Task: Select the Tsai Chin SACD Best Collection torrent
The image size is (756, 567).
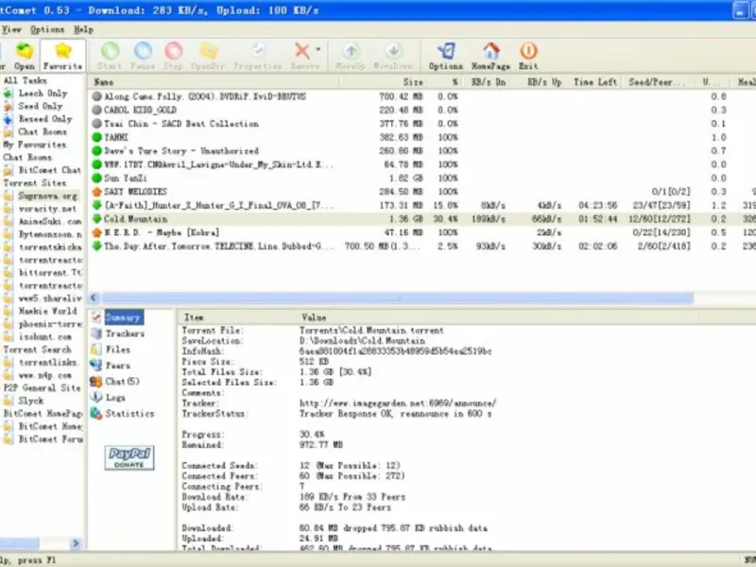Action: [x=421, y=124]
